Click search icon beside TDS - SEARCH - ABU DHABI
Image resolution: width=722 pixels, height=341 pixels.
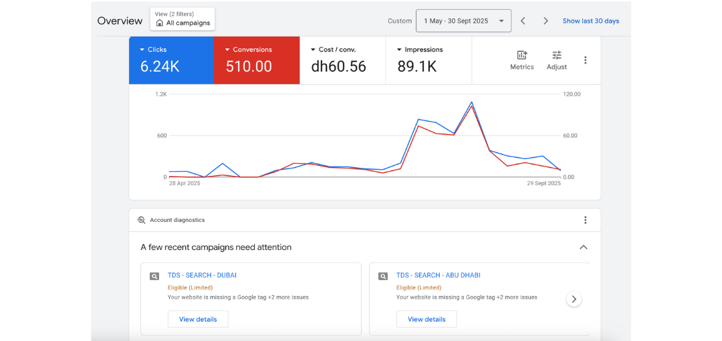(383, 275)
